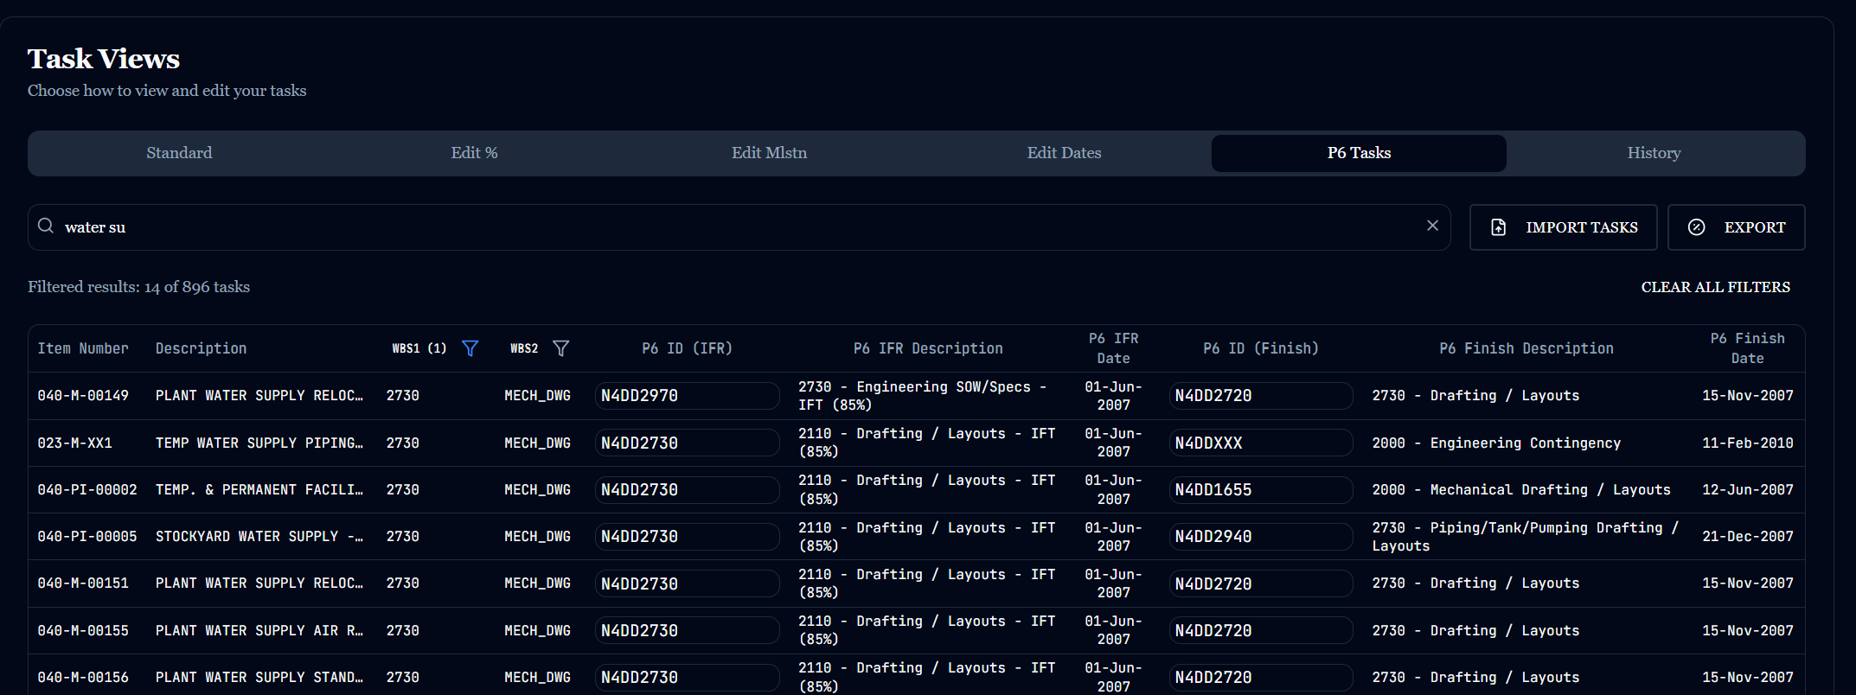Edit the N4DD1655 P6 ID (Finish) field
The height and width of the screenshot is (695, 1856).
tap(1261, 490)
